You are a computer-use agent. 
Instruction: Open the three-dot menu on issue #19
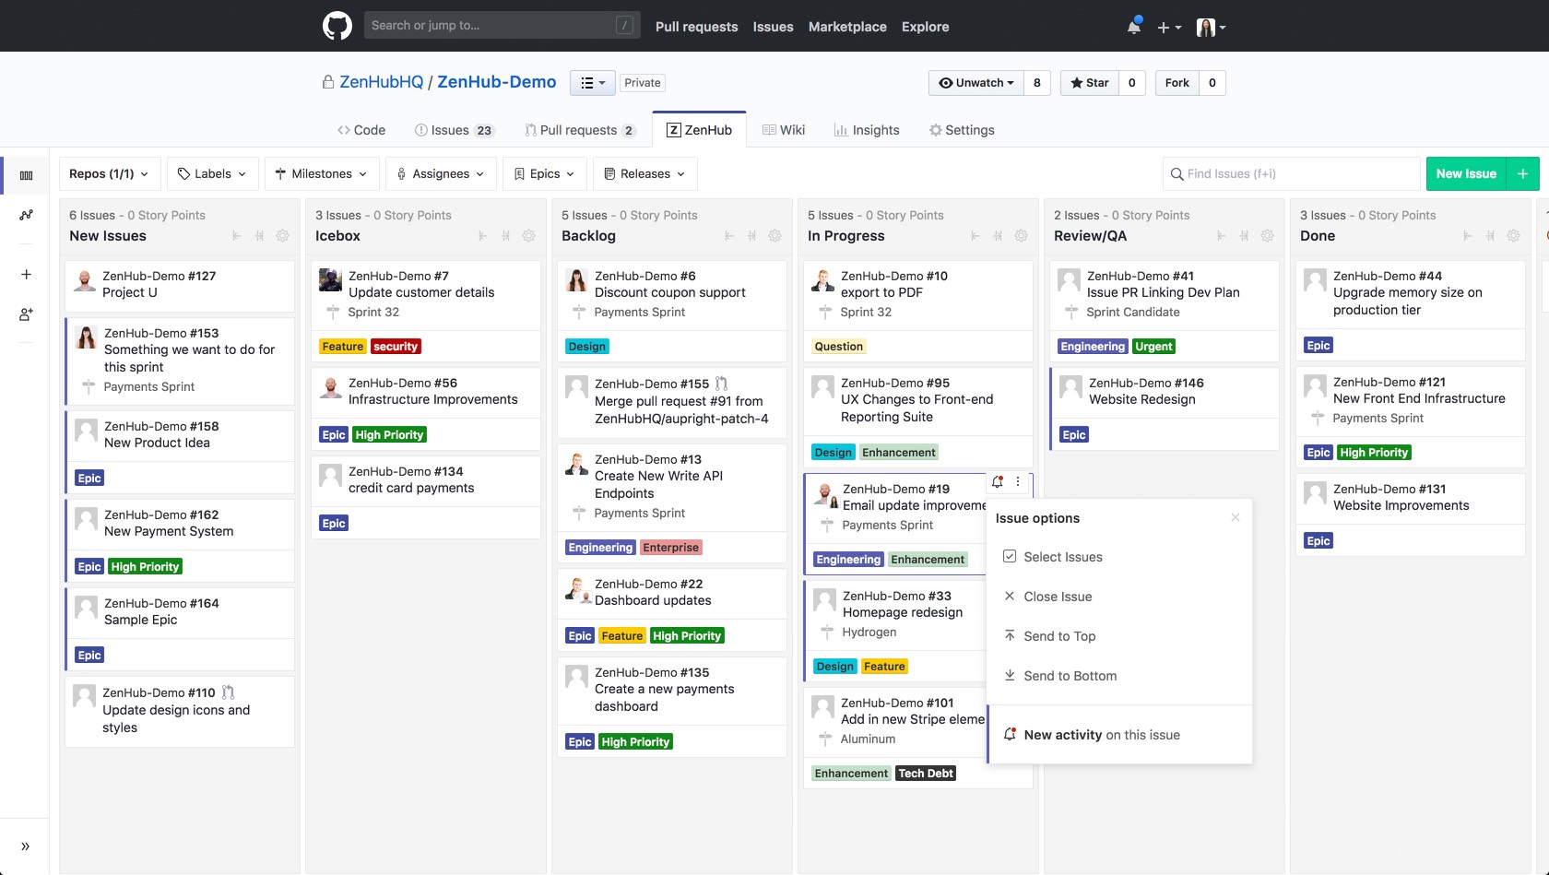point(1017,481)
